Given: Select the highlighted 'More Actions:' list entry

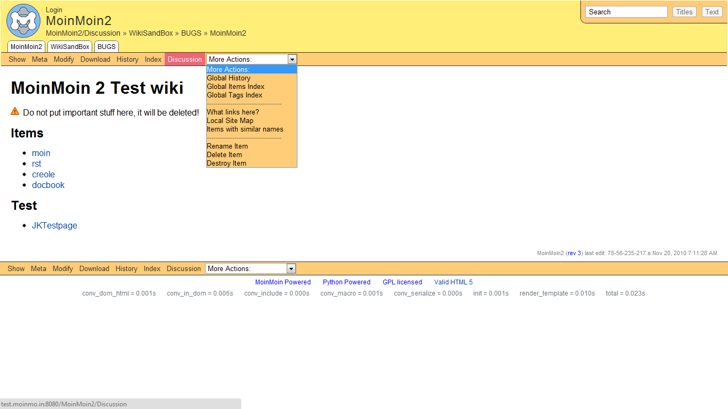Looking at the screenshot, I should point(252,70).
